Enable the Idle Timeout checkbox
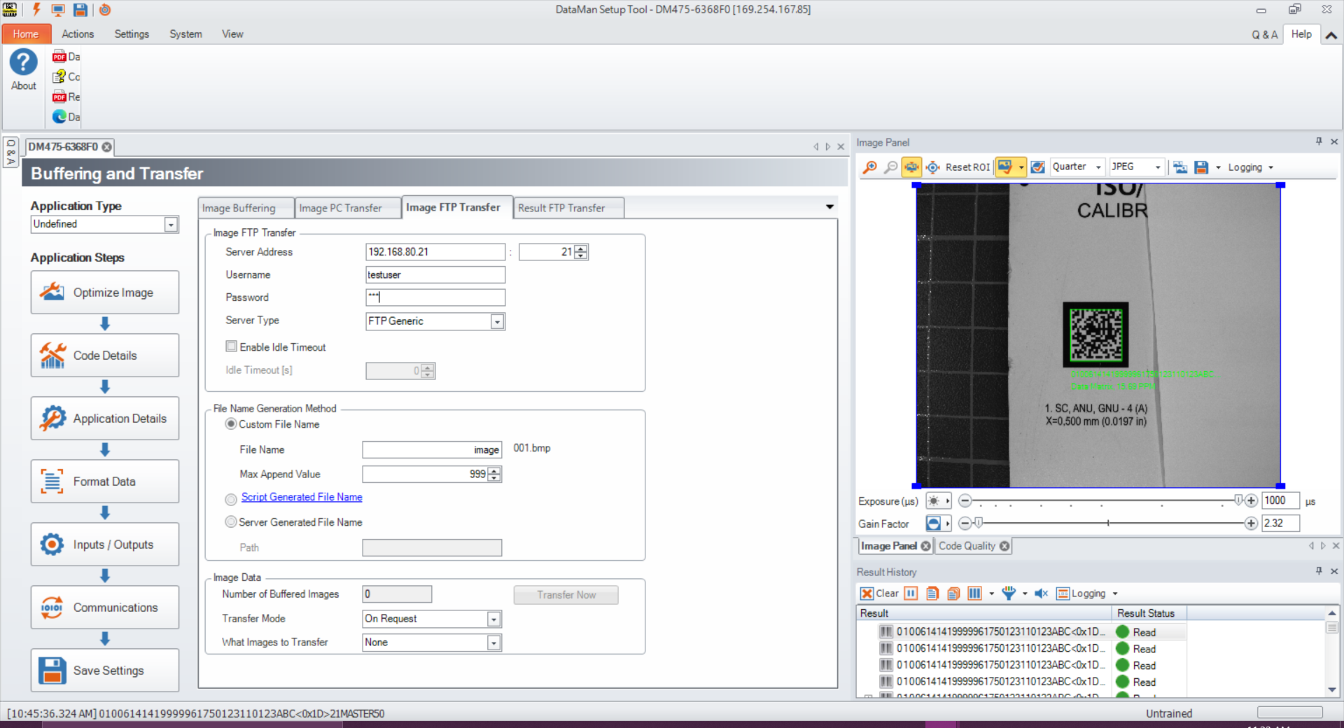Image resolution: width=1344 pixels, height=728 pixels. tap(232, 346)
